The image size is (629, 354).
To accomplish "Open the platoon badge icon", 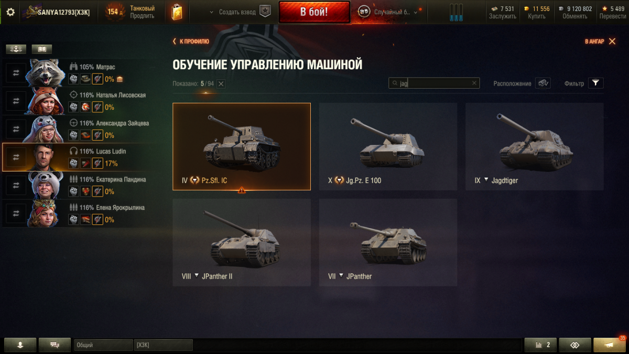I will coord(265,12).
